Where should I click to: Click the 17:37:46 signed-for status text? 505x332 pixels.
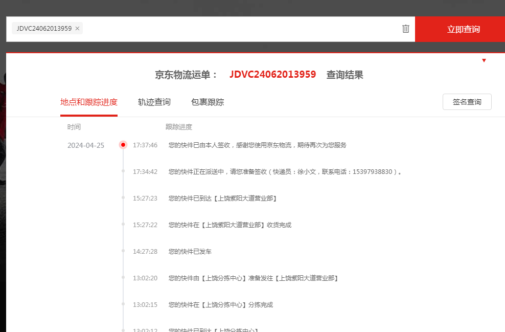257,145
